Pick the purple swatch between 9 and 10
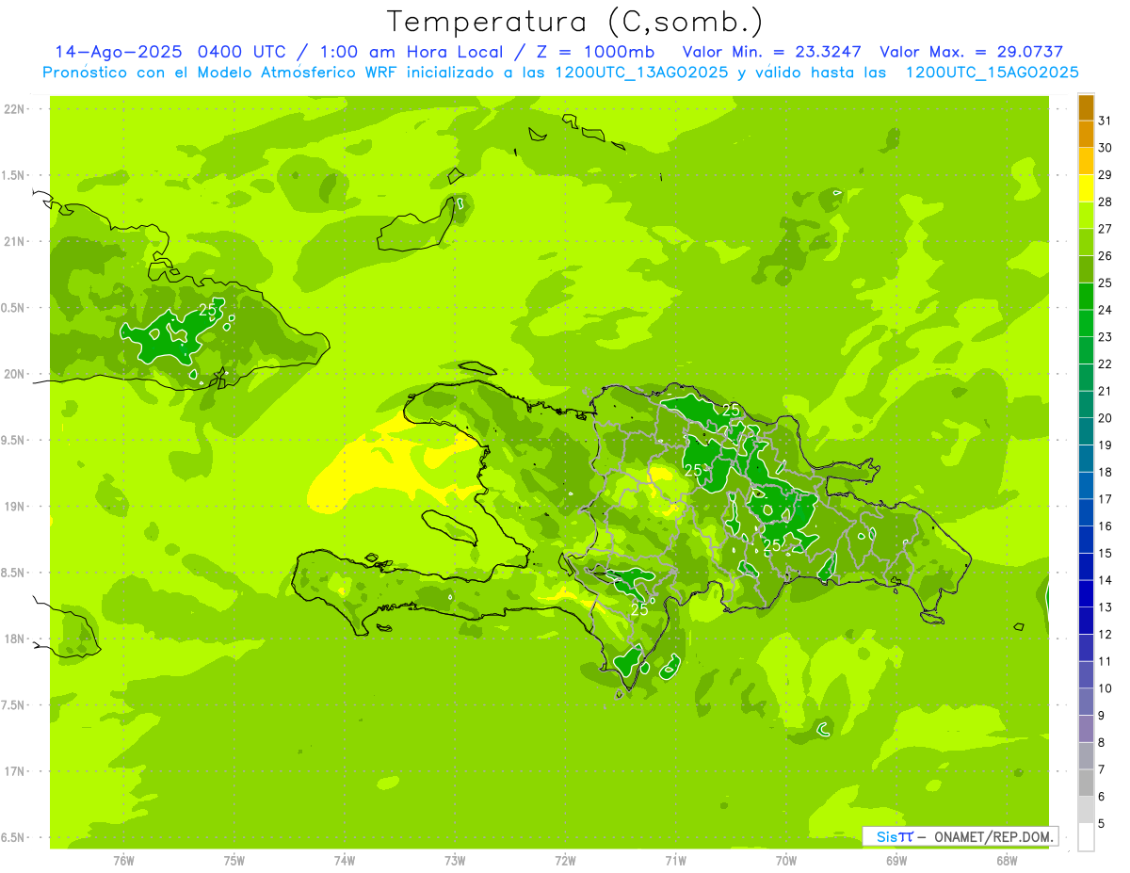The width and height of the screenshot is (1130, 873). [x=1086, y=703]
